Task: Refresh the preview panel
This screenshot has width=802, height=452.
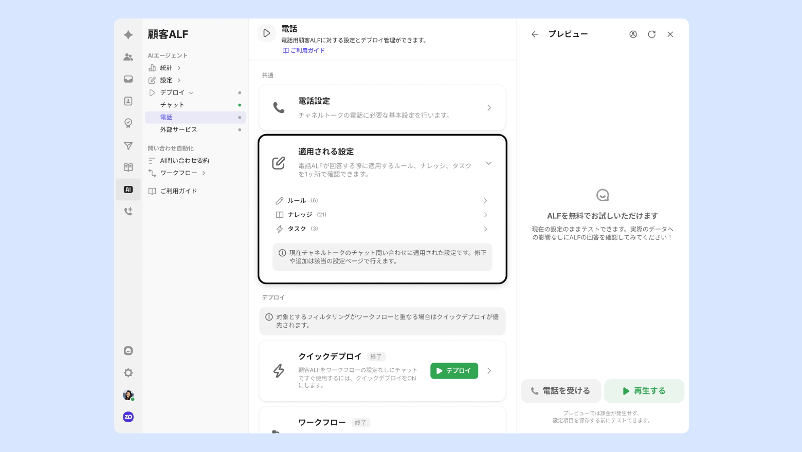Action: tap(652, 34)
